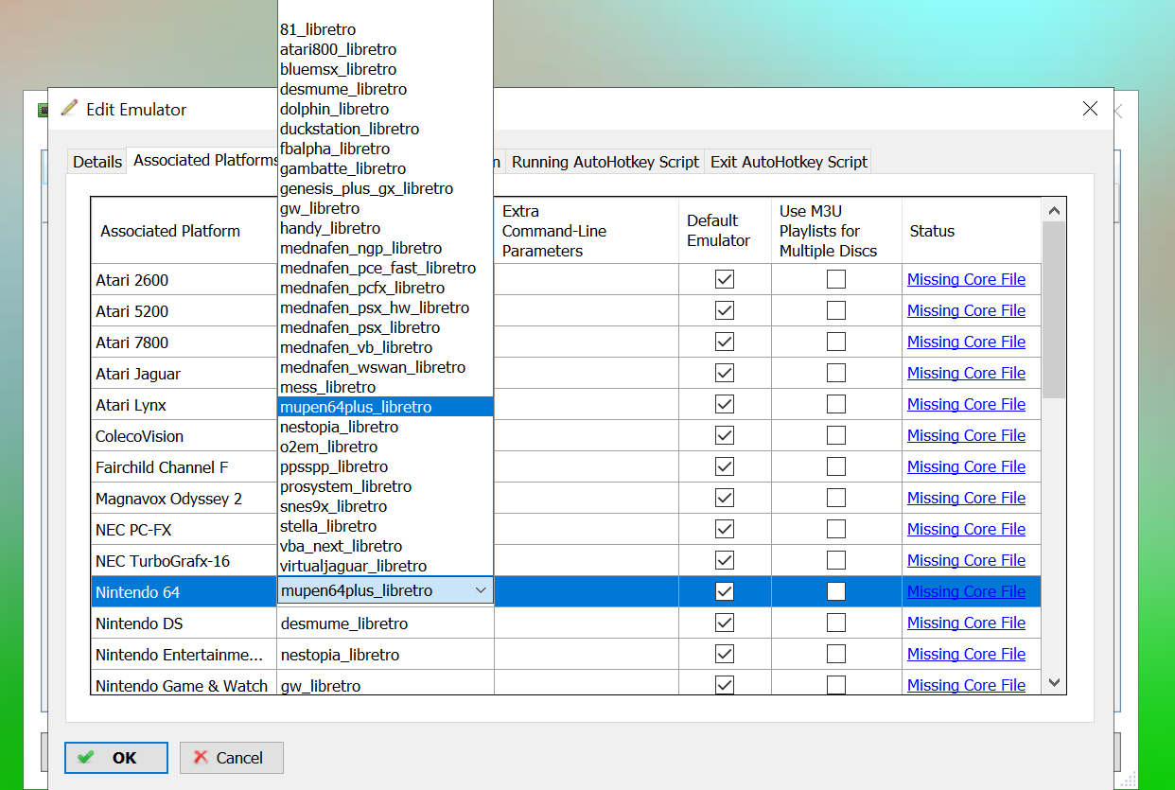Enable M3U playlists for ColecoVision
The width and height of the screenshot is (1175, 790).
click(x=836, y=435)
